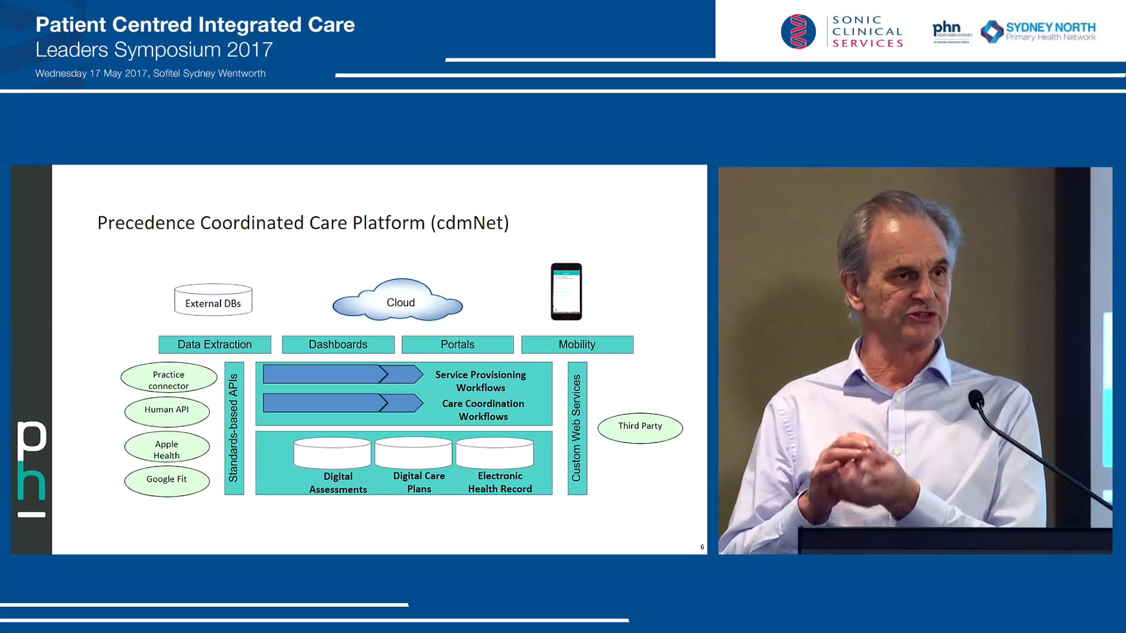Viewport: 1126px width, 633px height.
Task: Switch to the Portals section
Action: 457,344
